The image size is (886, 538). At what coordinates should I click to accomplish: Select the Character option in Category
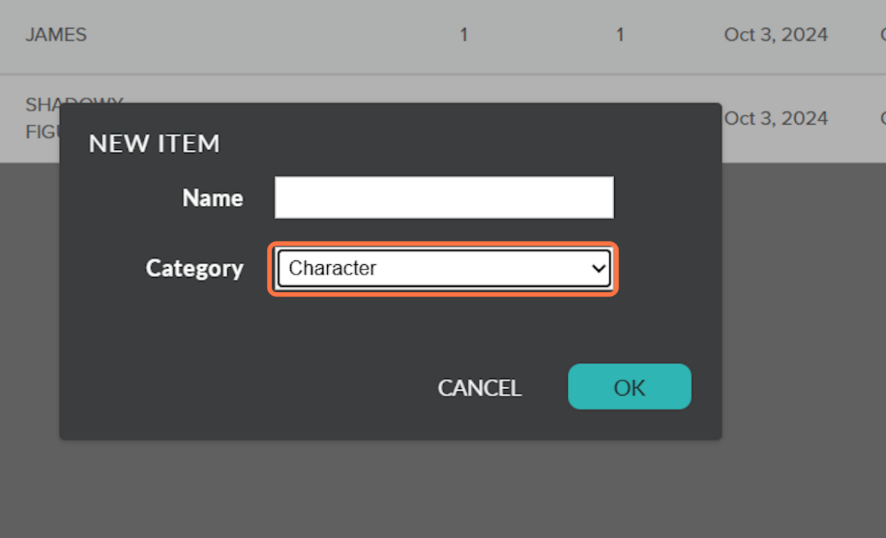(x=443, y=268)
